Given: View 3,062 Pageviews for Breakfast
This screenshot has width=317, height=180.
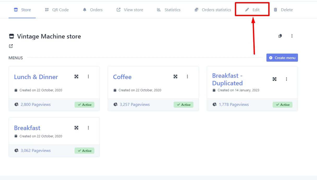Looking at the screenshot, I should point(35,151).
